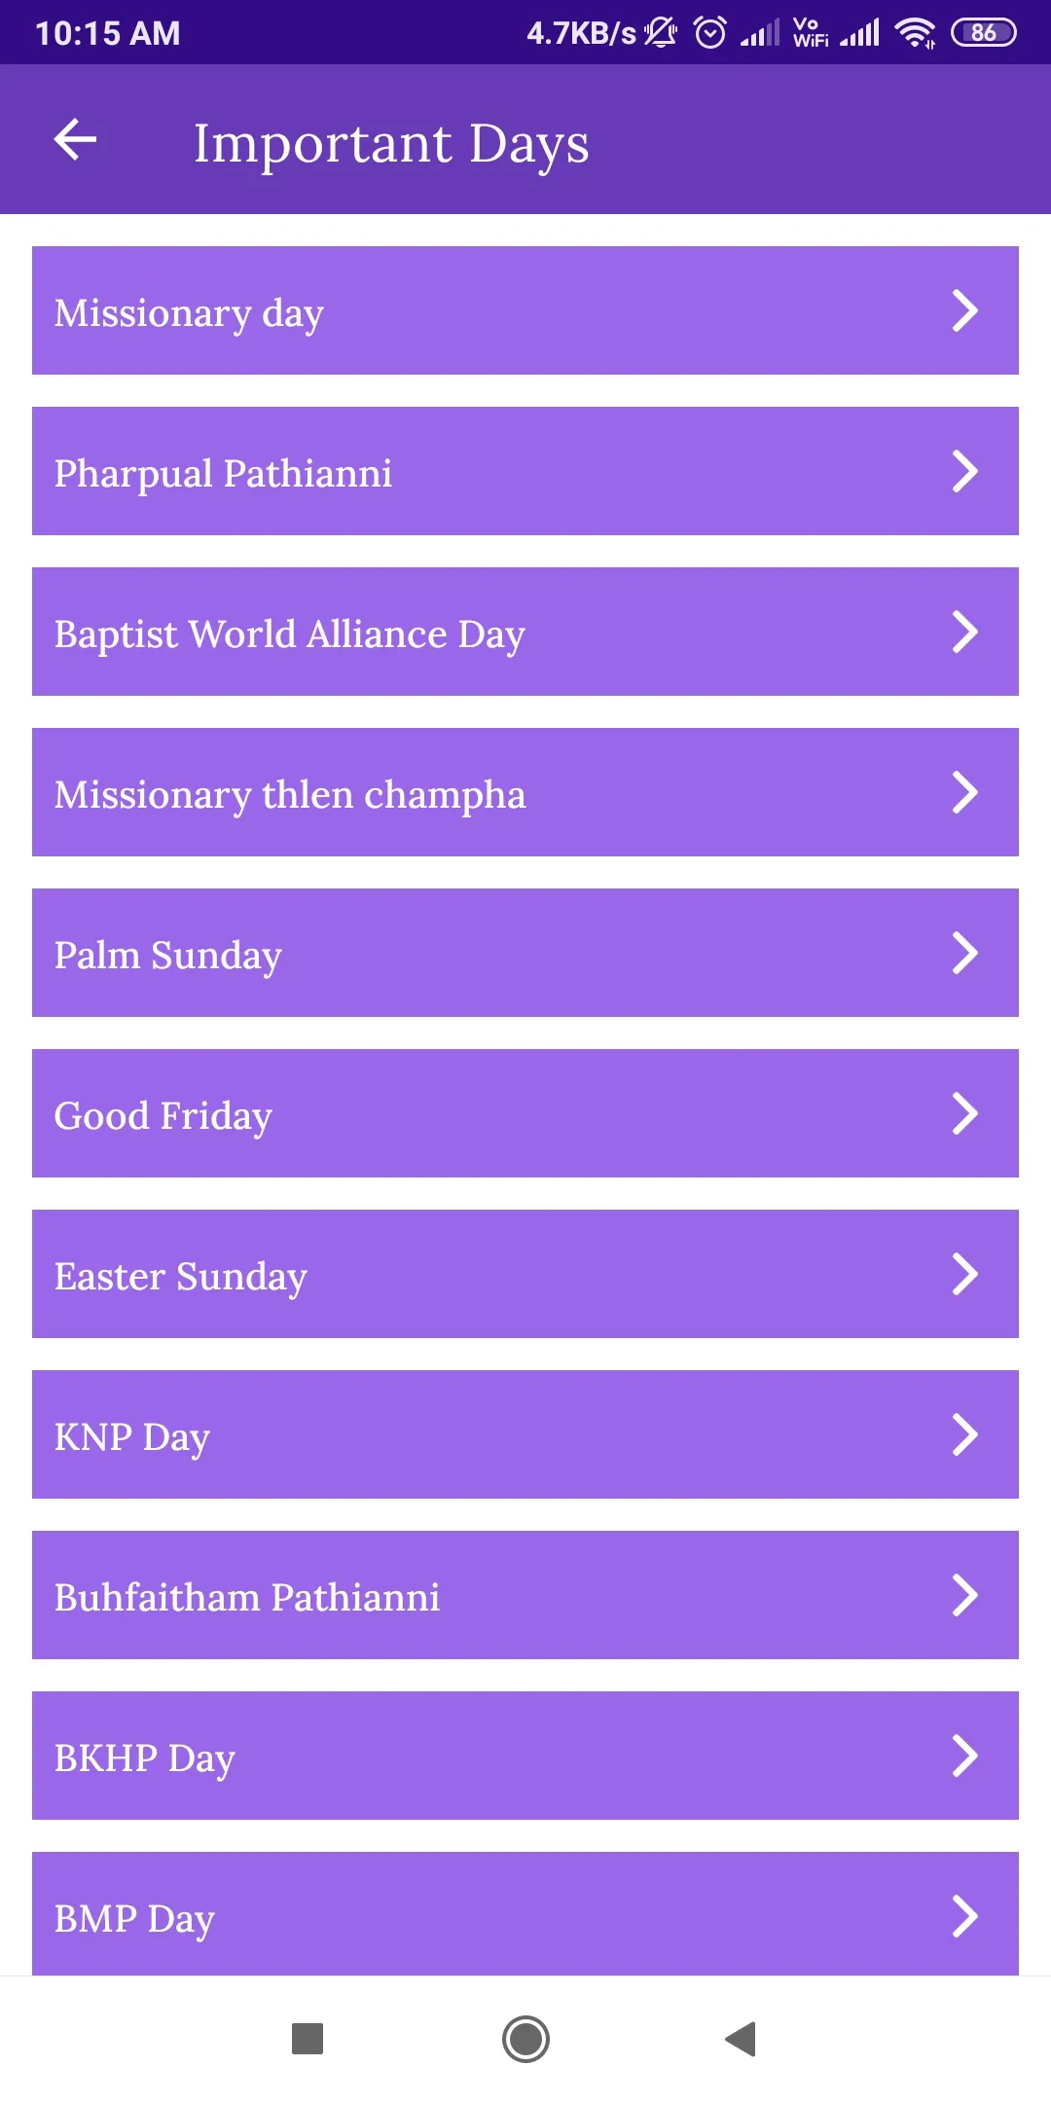Open BMP Day at list bottom

525,1914
